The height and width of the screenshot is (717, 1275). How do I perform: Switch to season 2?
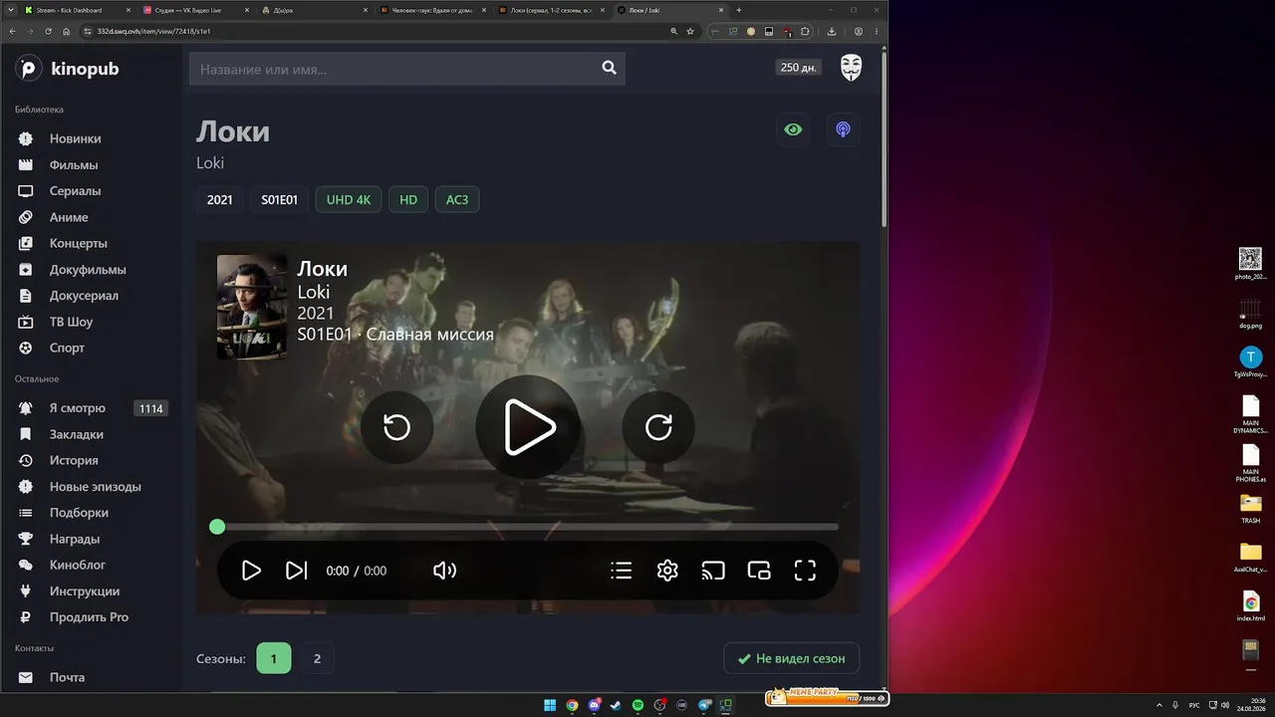317,658
